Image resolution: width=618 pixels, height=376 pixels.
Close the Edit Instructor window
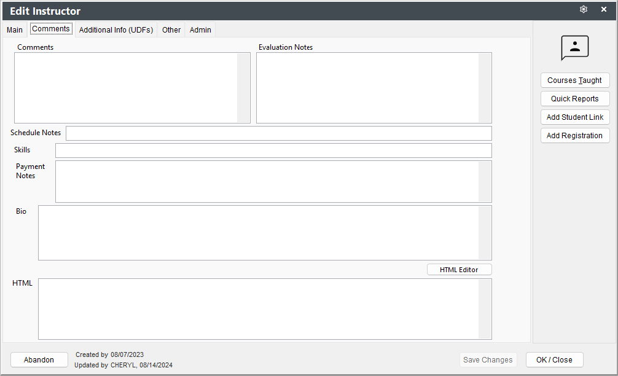point(603,9)
